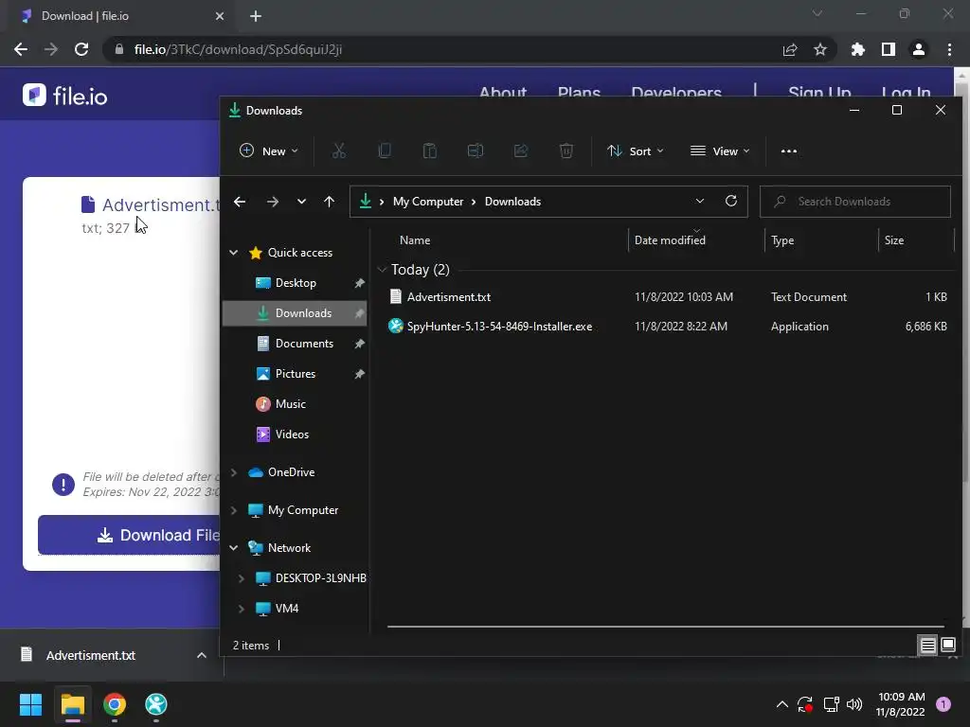Open download item options chevron for Advertisment.txt
Image resolution: width=970 pixels, height=727 pixels.
click(x=202, y=655)
